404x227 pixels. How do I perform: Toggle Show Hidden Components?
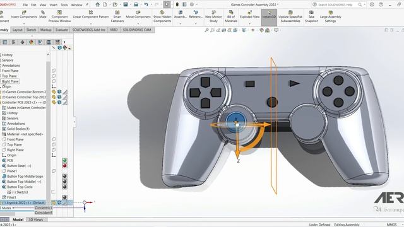pyautogui.click(x=162, y=16)
